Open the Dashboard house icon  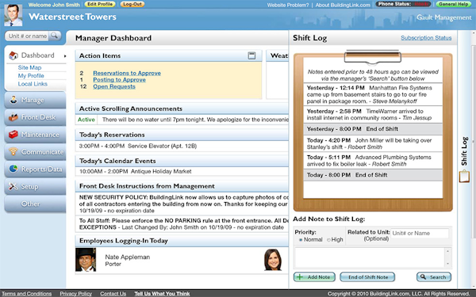[13, 55]
